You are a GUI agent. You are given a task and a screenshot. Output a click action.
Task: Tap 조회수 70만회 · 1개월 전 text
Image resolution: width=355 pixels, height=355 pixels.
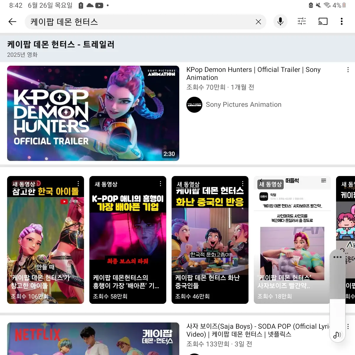tap(220, 87)
